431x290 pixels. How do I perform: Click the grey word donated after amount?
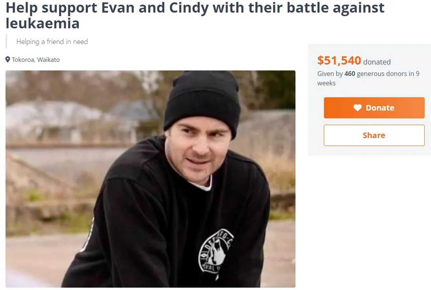(x=377, y=62)
